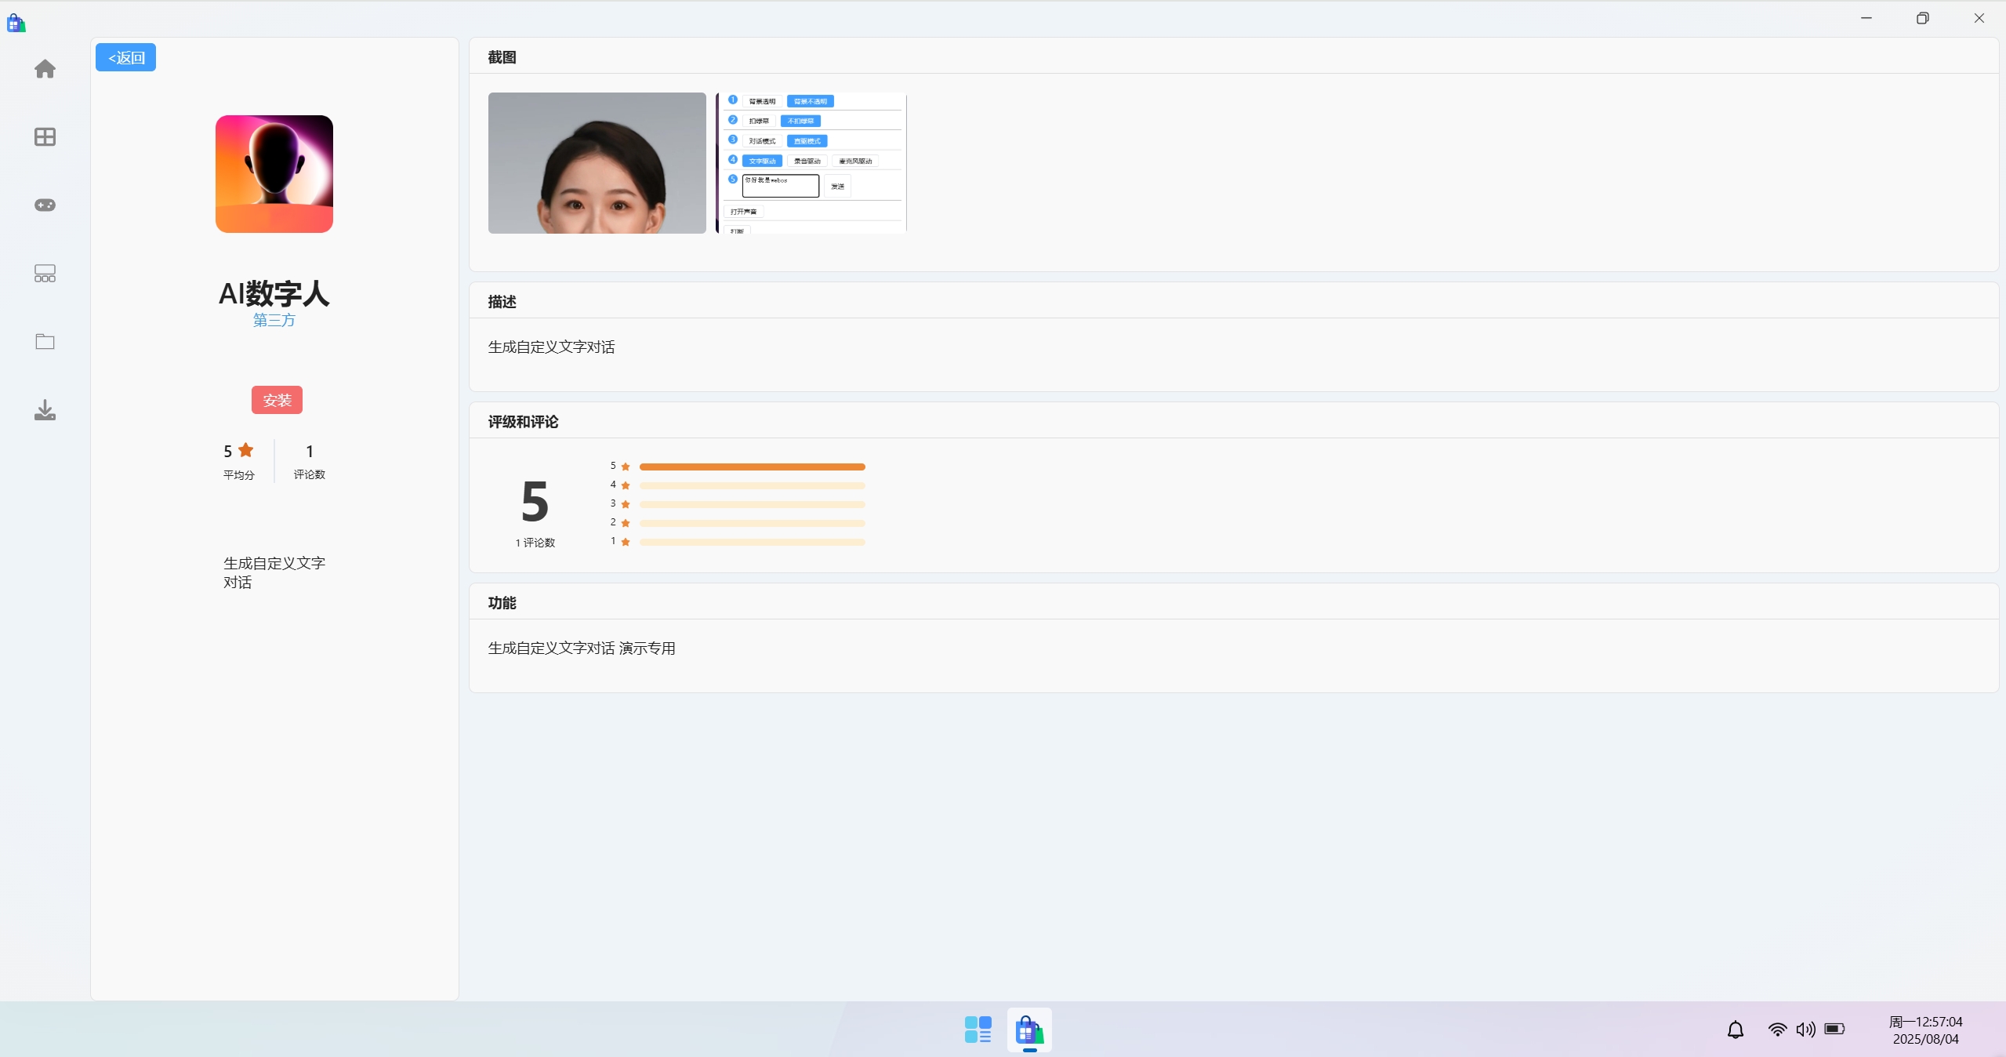Screen dimensions: 2006x1057
Task: Click the AI数字人 app title
Action: click(x=274, y=293)
